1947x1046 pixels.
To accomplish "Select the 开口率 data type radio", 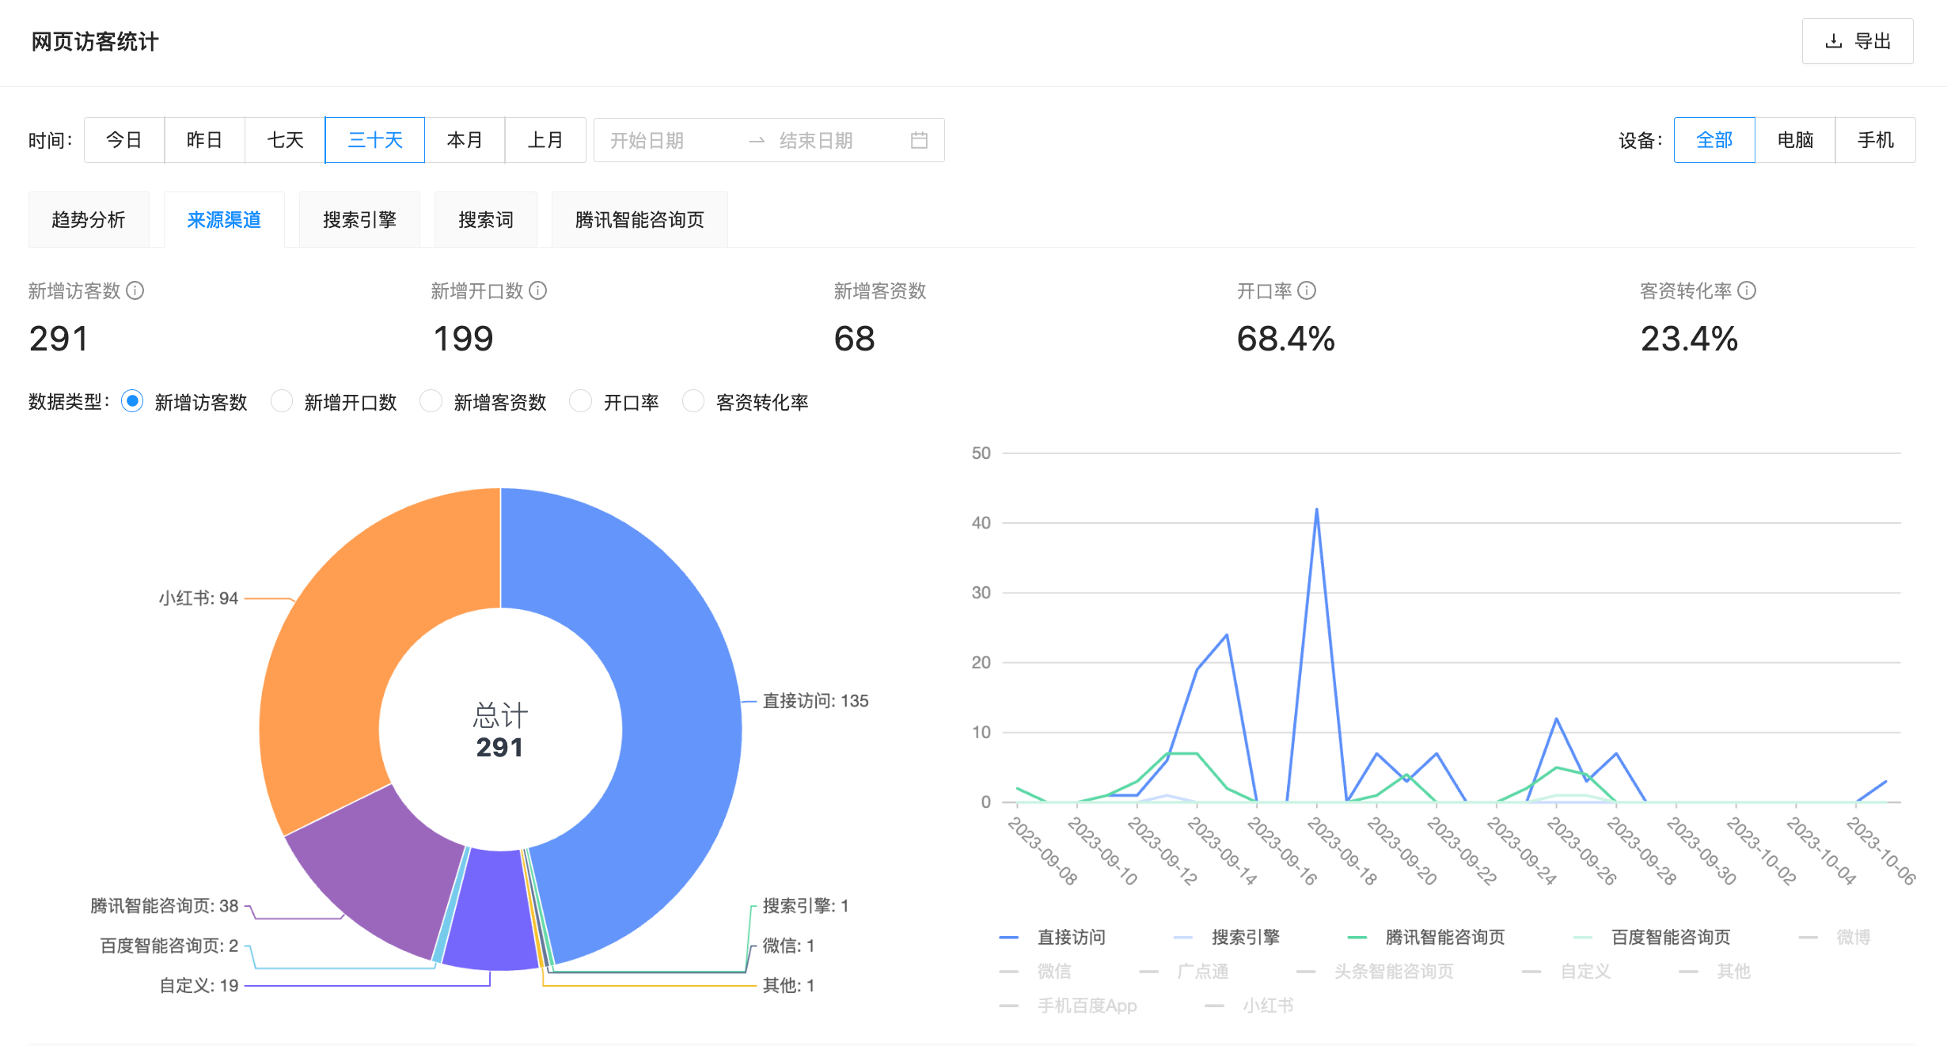I will pos(581,401).
